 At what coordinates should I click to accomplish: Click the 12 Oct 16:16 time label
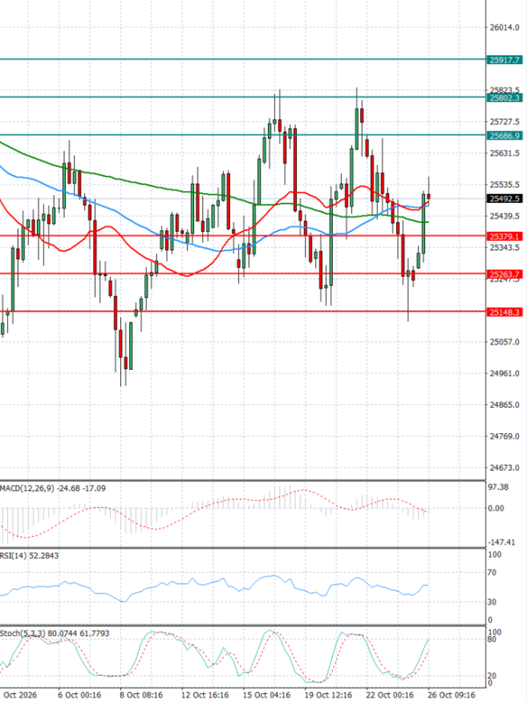tap(205, 695)
